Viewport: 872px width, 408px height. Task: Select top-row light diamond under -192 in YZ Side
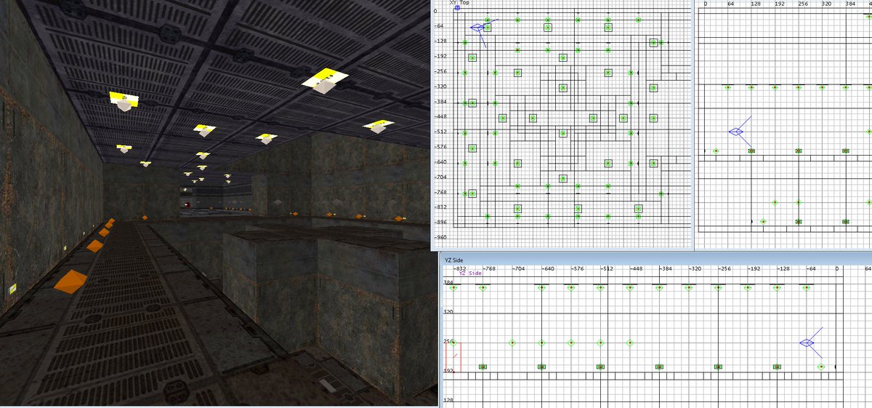click(x=748, y=288)
